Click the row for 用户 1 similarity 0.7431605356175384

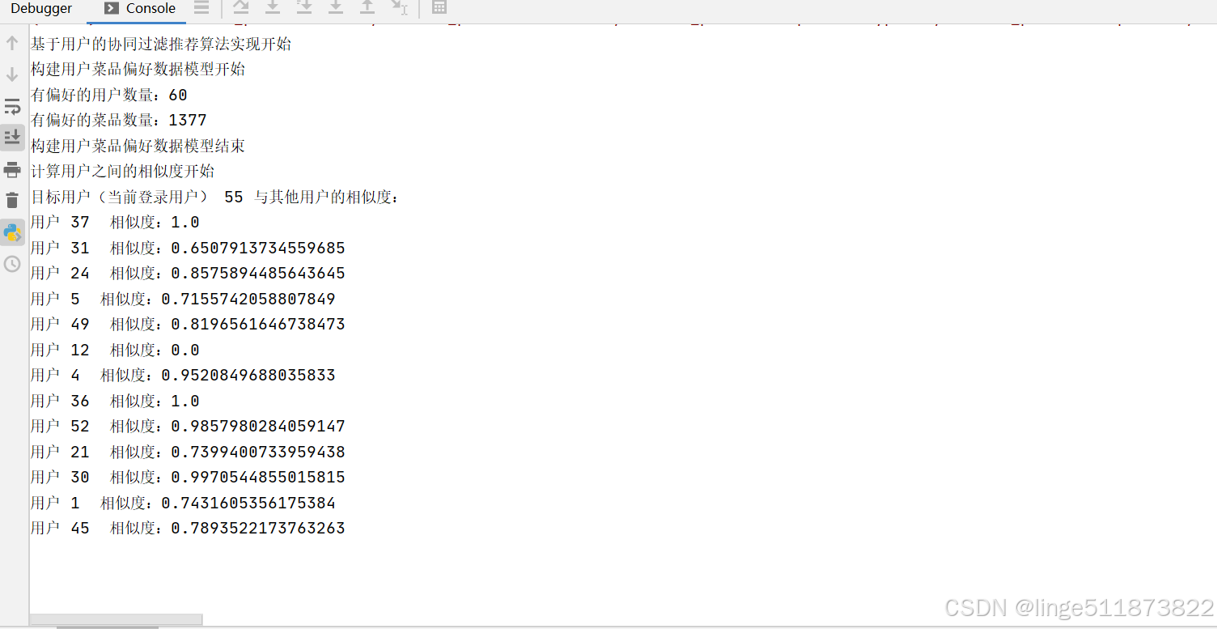pyautogui.click(x=183, y=503)
